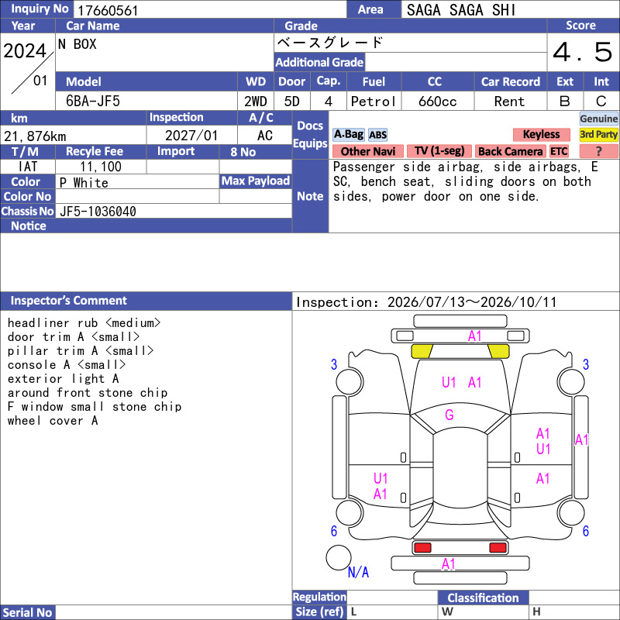This screenshot has height=620, width=620.
Task: Click the A1 mark on the rear bumper
Action: pos(449,564)
